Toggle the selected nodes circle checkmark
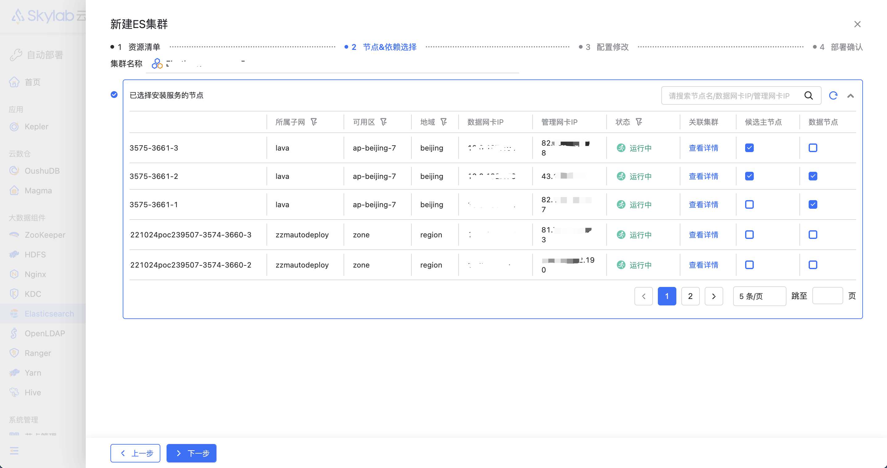 [x=114, y=95]
